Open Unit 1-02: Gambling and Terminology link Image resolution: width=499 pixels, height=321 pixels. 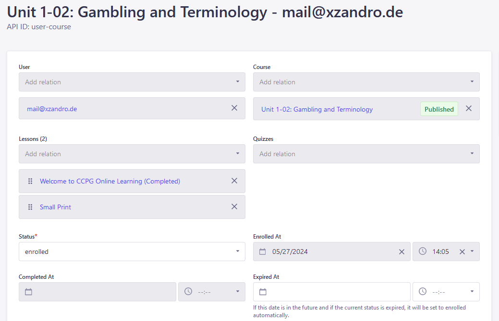pyautogui.click(x=317, y=109)
